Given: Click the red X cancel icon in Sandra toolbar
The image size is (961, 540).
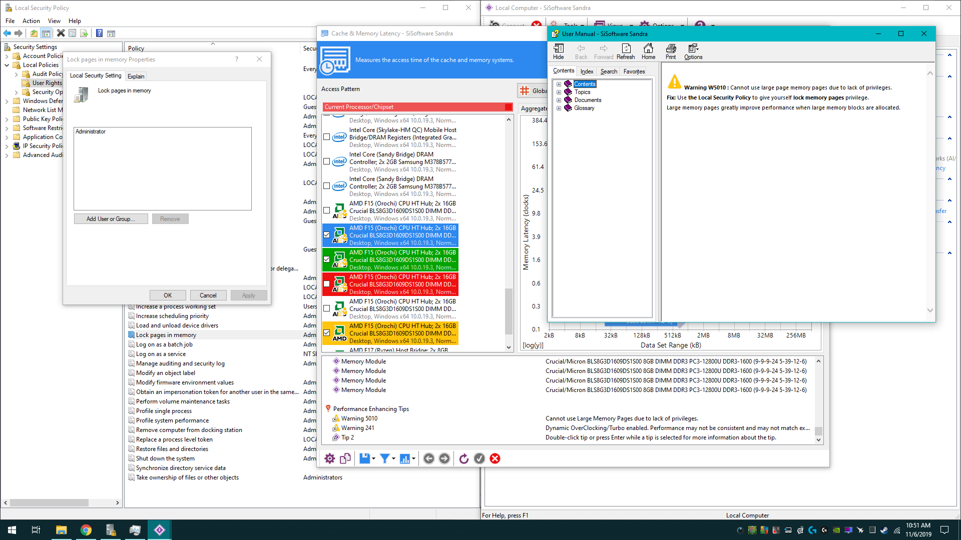Looking at the screenshot, I should tap(495, 458).
